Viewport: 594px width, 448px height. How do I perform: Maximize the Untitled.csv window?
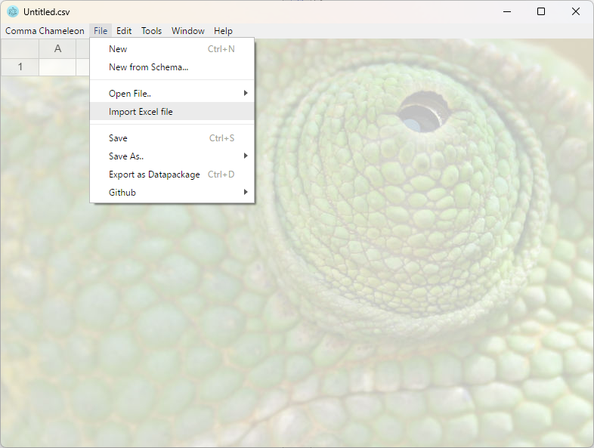click(541, 12)
